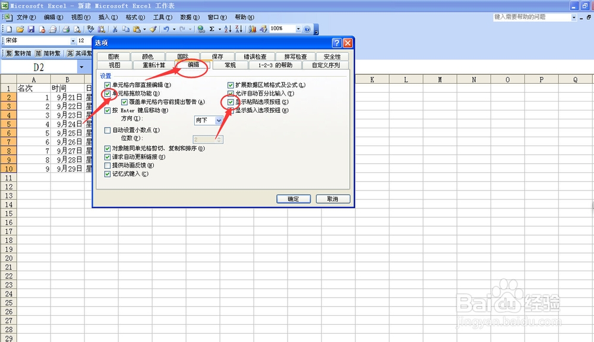Enable 自动设置小数点 checkbox
594x342 pixels.
click(x=108, y=130)
